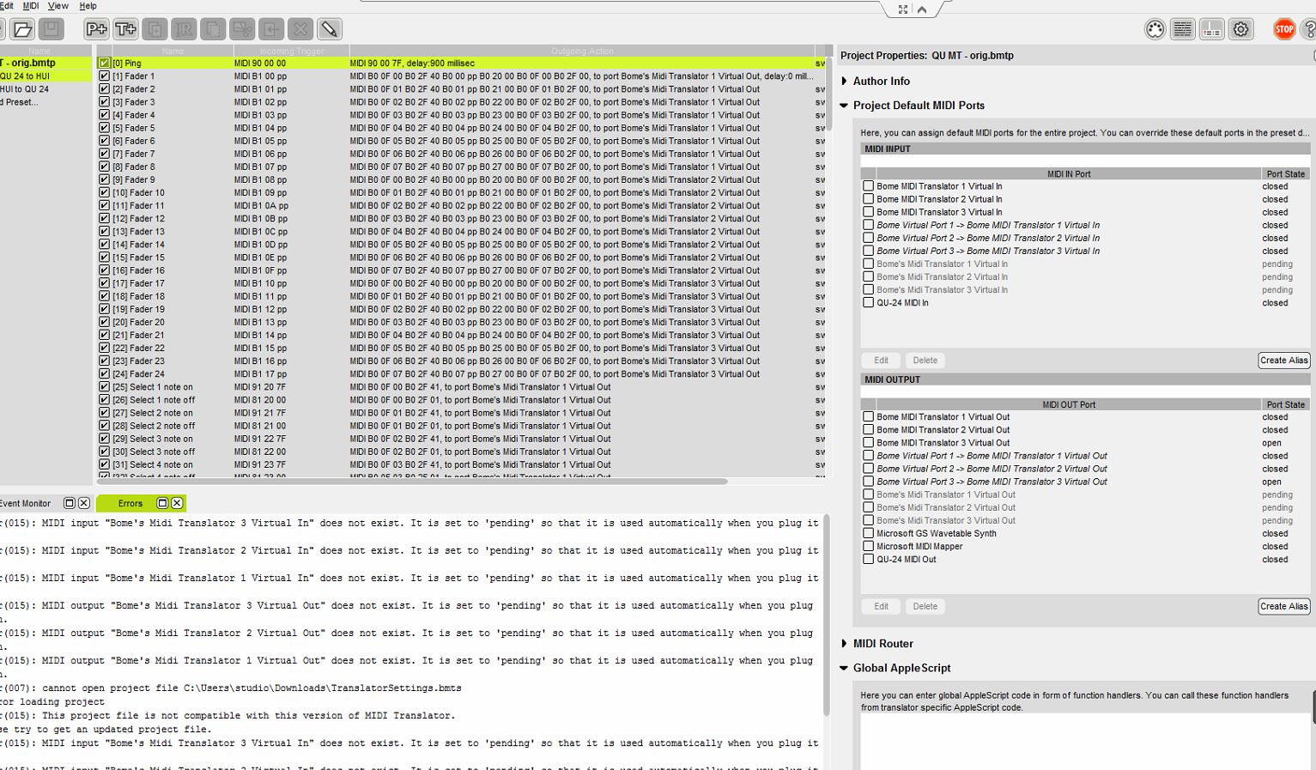Open the Help menu

88,6
